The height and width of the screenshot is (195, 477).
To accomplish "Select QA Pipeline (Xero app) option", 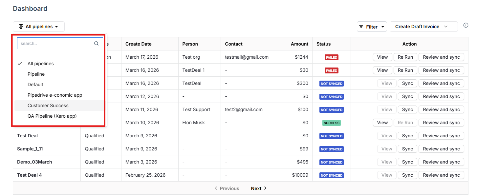I will (x=53, y=116).
